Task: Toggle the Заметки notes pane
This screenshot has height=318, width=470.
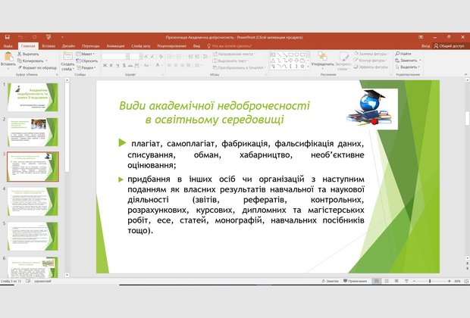Action: 330,281
